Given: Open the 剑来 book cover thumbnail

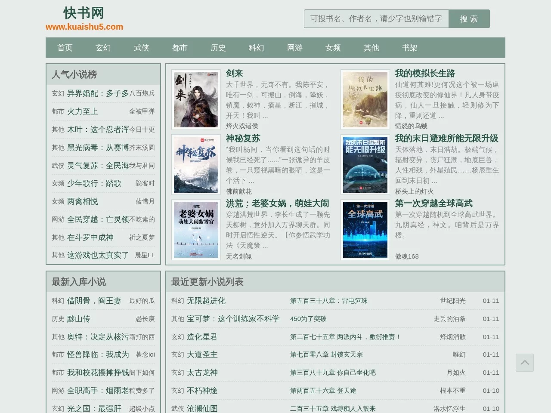Looking at the screenshot, I should pyautogui.click(x=195, y=99).
